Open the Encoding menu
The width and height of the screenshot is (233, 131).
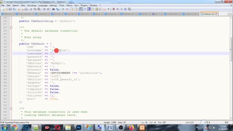[x=32, y=5]
